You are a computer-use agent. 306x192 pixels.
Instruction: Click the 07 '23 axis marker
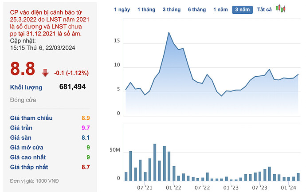(259, 188)
